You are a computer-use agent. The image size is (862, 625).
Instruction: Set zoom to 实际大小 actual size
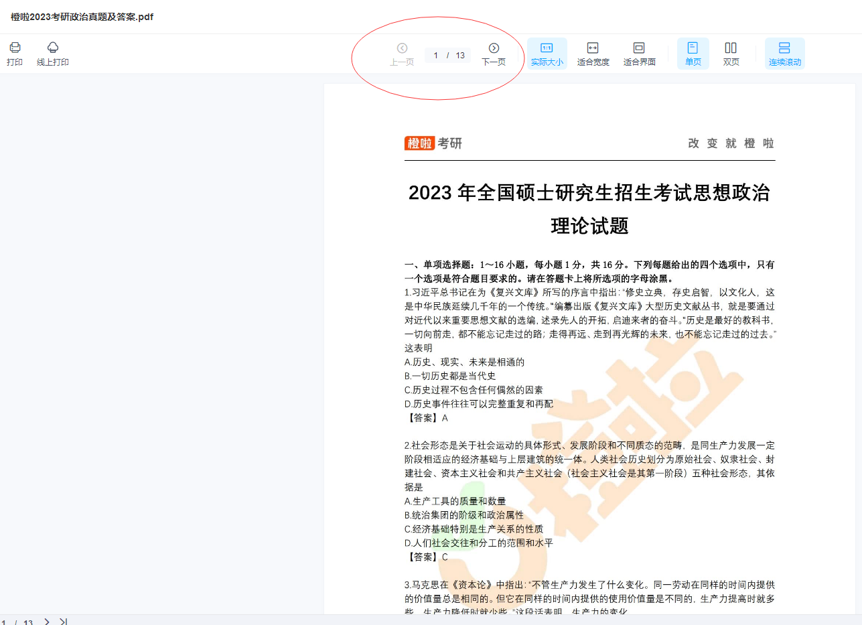547,54
